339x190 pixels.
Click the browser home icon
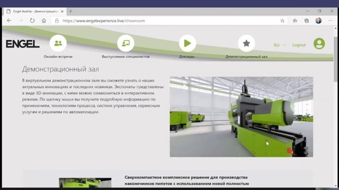[44, 21]
